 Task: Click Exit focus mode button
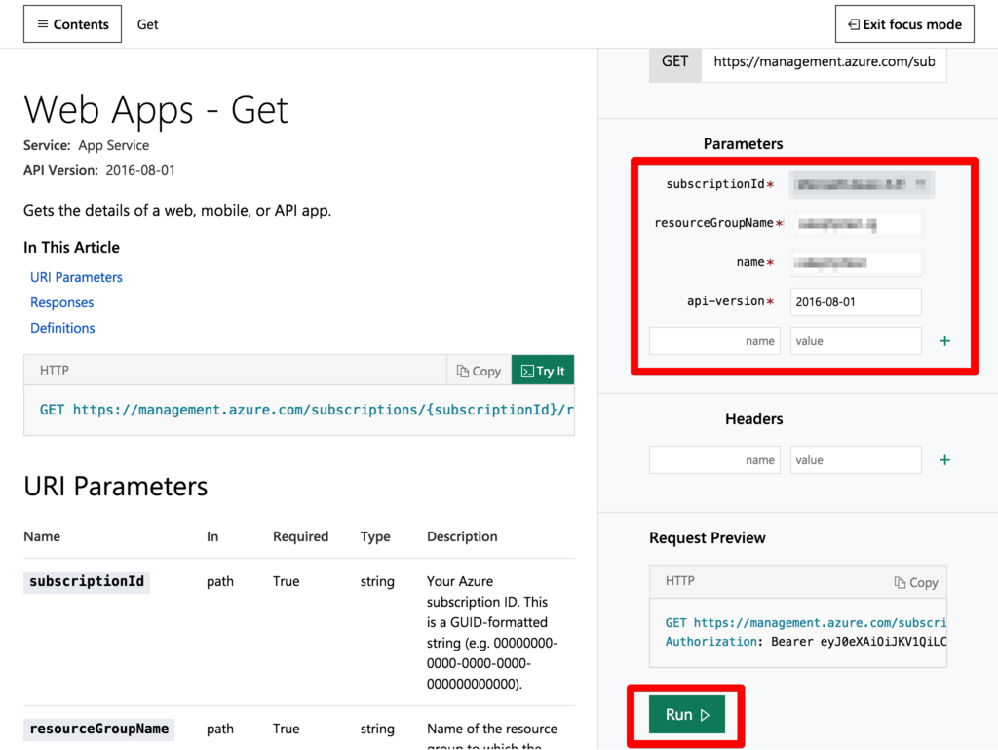click(x=903, y=24)
